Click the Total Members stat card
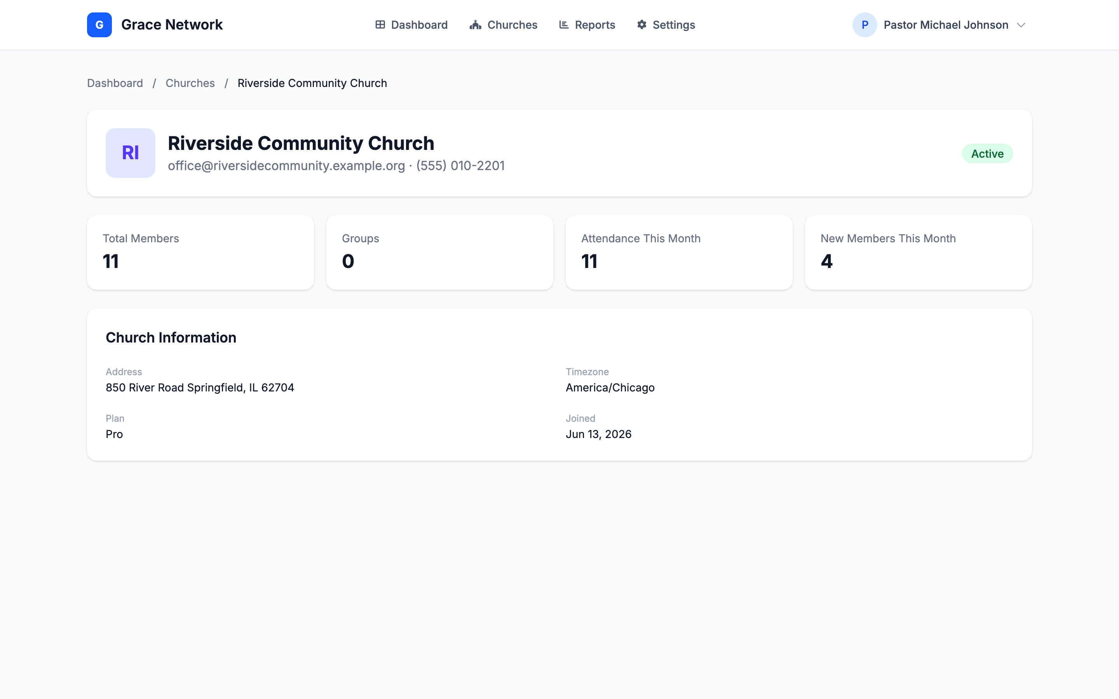 [200, 252]
